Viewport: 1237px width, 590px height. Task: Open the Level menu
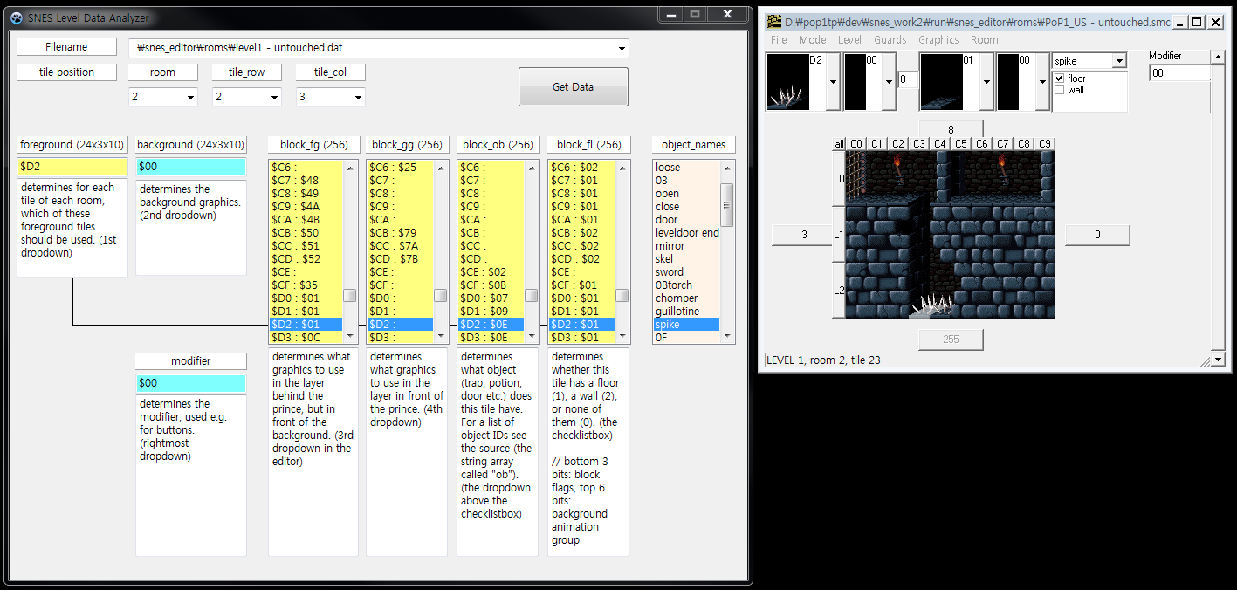849,39
